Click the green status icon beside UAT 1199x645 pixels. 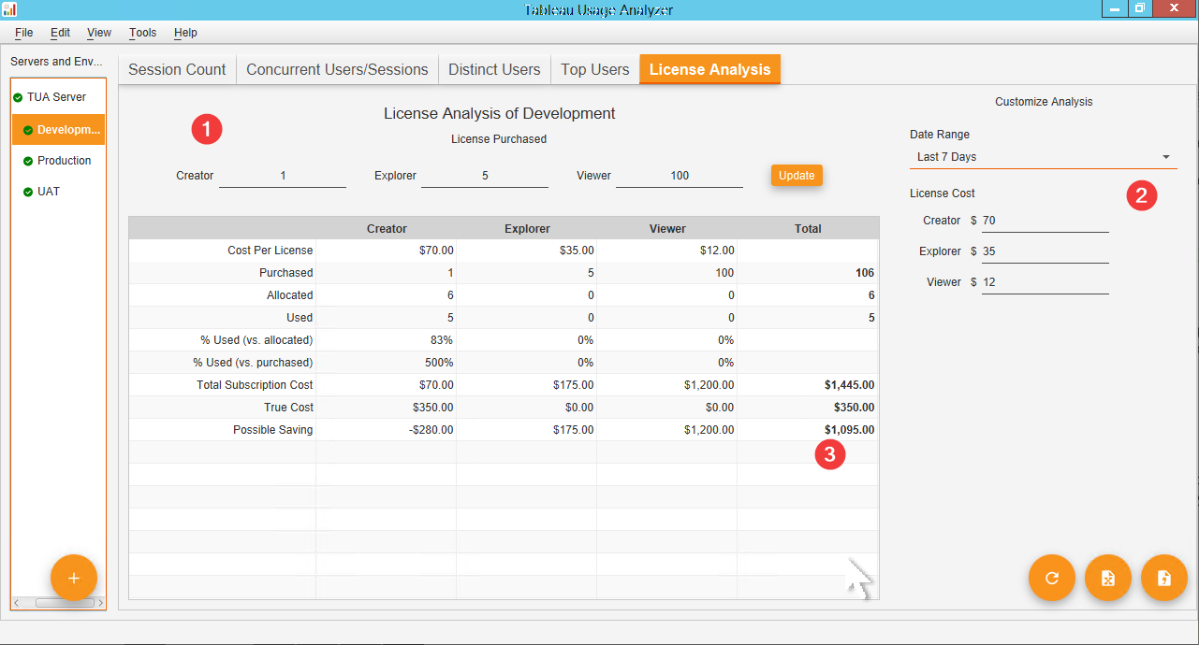pyautogui.click(x=28, y=192)
